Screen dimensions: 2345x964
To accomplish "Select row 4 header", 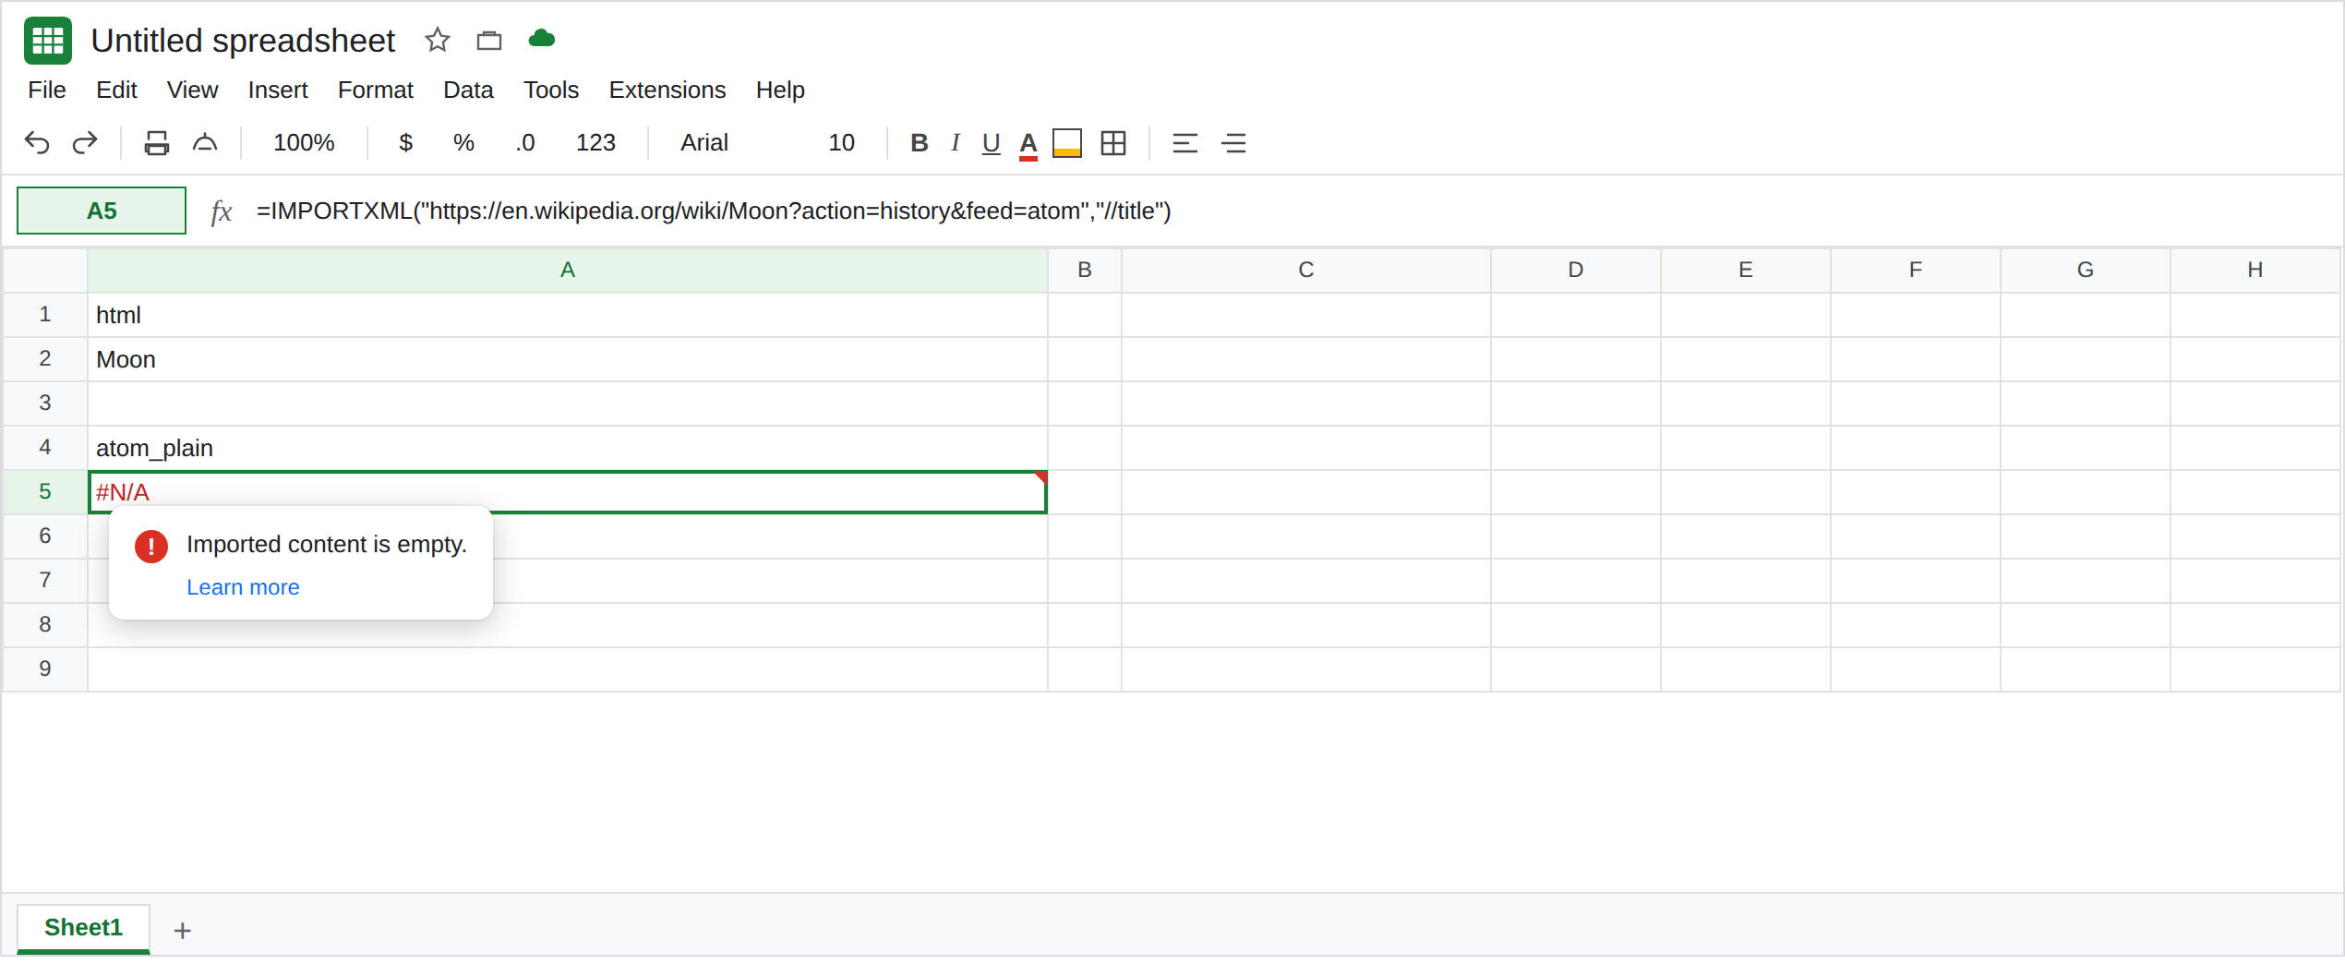I will click(45, 448).
